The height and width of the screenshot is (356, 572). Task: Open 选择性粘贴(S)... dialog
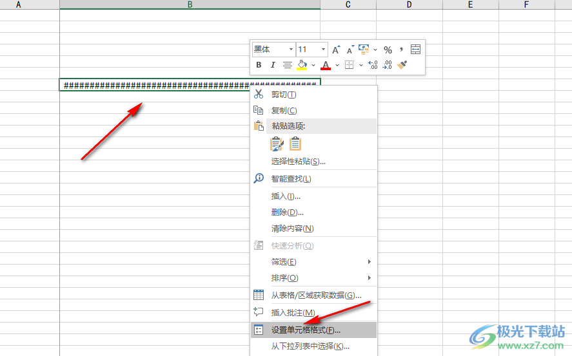(313, 161)
